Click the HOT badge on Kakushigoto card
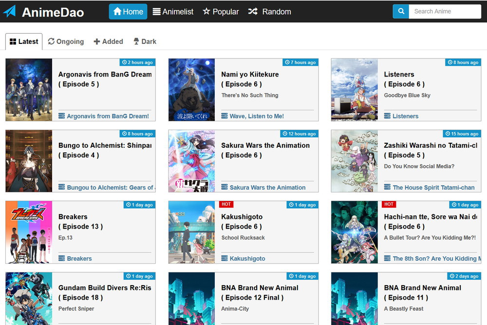The height and width of the screenshot is (325, 487). pos(226,204)
